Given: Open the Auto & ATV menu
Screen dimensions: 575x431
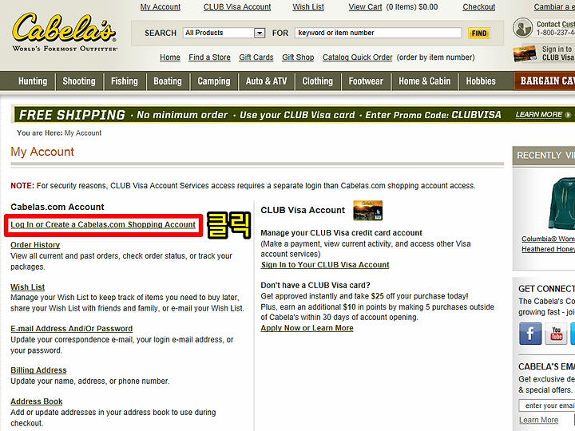Looking at the screenshot, I should click(x=266, y=81).
